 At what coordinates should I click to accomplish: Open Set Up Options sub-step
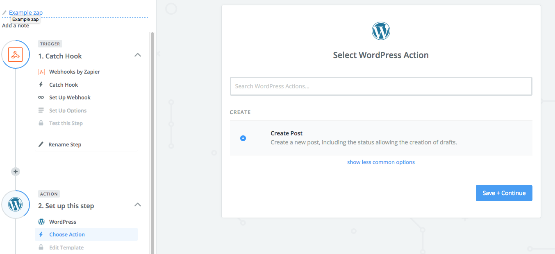[68, 110]
